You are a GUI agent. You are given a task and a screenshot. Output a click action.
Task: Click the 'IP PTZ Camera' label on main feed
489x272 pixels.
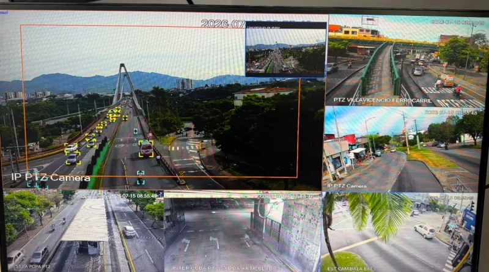51,178
